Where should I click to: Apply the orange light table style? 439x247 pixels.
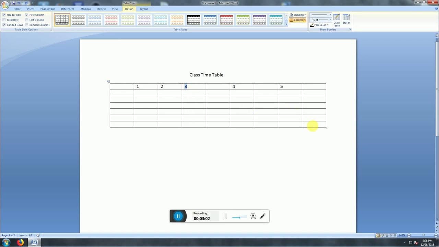177,20
